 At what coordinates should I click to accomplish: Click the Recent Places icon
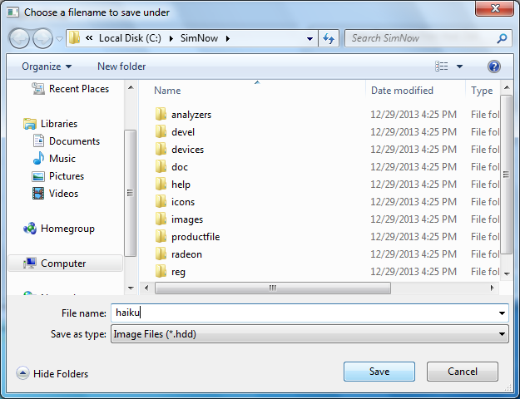(x=38, y=89)
